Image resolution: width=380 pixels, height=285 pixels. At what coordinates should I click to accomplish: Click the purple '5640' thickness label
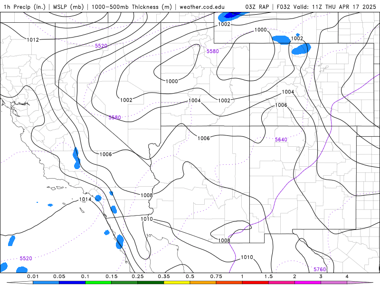(x=281, y=140)
